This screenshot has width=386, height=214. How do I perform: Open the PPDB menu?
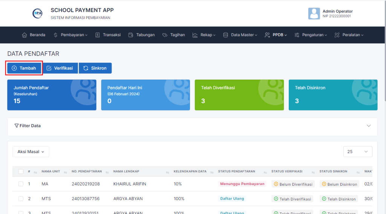click(x=276, y=35)
